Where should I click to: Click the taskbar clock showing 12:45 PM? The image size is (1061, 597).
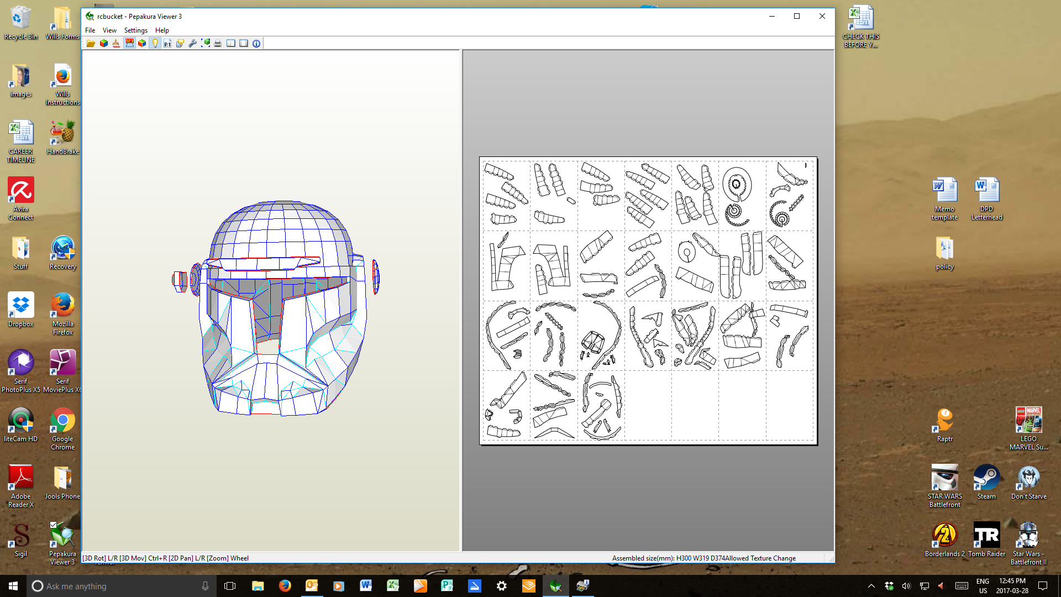click(1012, 586)
